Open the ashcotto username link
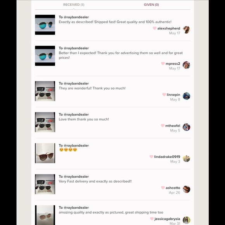 173,188
